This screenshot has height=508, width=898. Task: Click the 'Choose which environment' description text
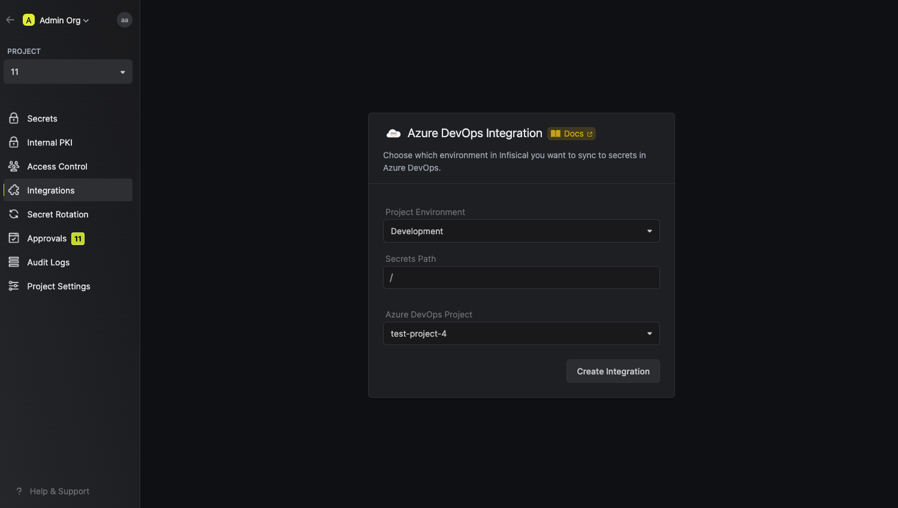click(514, 161)
